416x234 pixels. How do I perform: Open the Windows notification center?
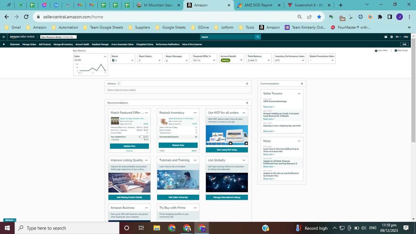[x=406, y=228]
